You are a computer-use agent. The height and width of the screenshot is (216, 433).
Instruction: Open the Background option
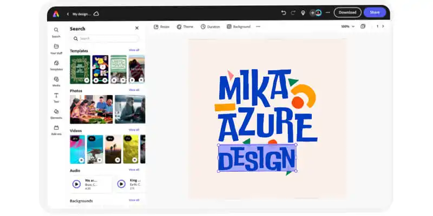238,26
